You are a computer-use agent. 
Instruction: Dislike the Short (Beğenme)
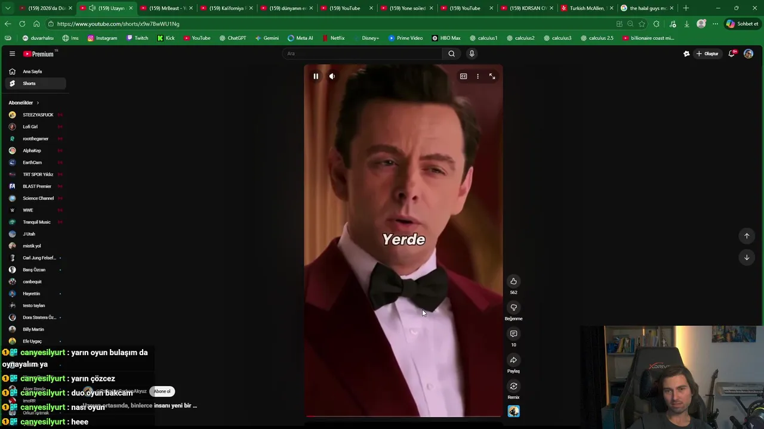pyautogui.click(x=513, y=307)
